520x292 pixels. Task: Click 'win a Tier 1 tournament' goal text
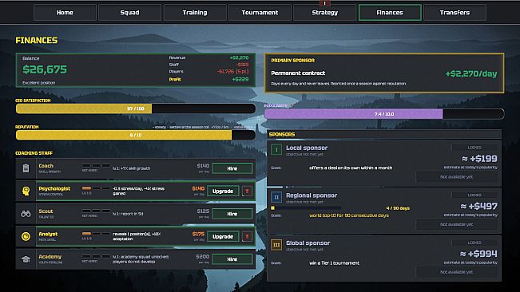pyautogui.click(x=334, y=263)
